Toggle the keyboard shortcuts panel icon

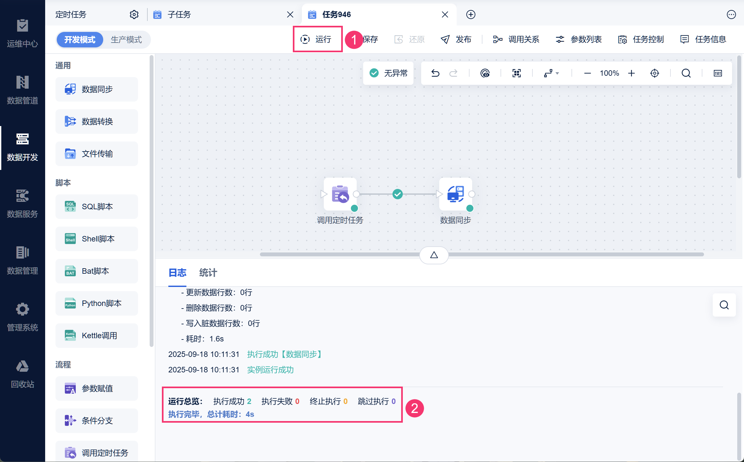[x=718, y=73]
